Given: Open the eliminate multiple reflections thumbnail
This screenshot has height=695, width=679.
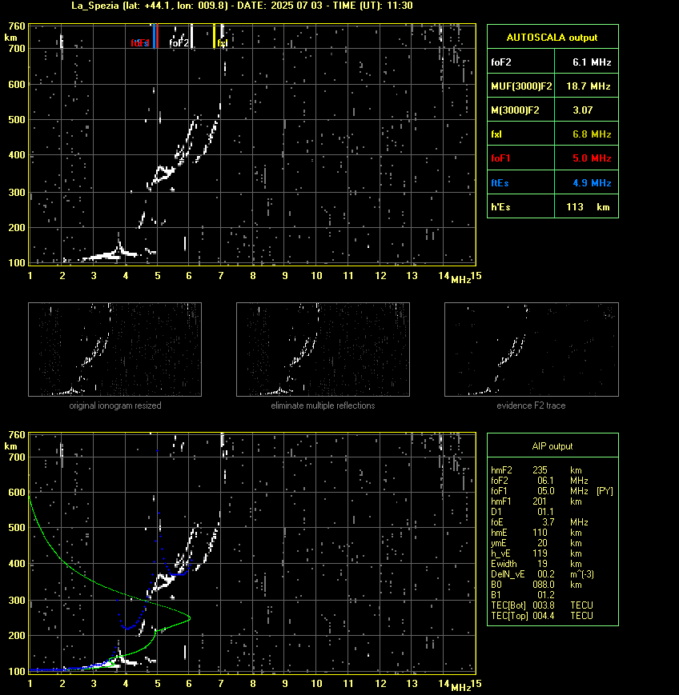Looking at the screenshot, I should (x=323, y=349).
